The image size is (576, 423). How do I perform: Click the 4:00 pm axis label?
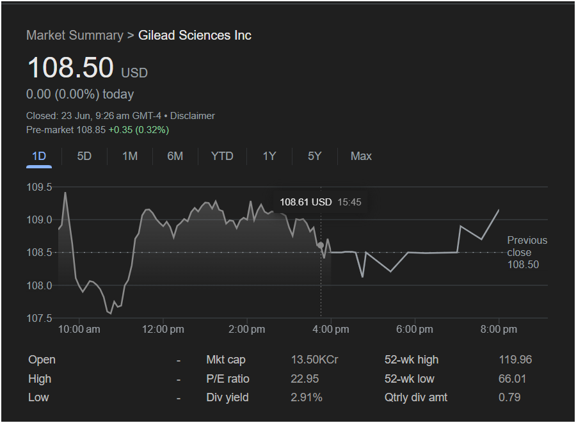(x=331, y=330)
